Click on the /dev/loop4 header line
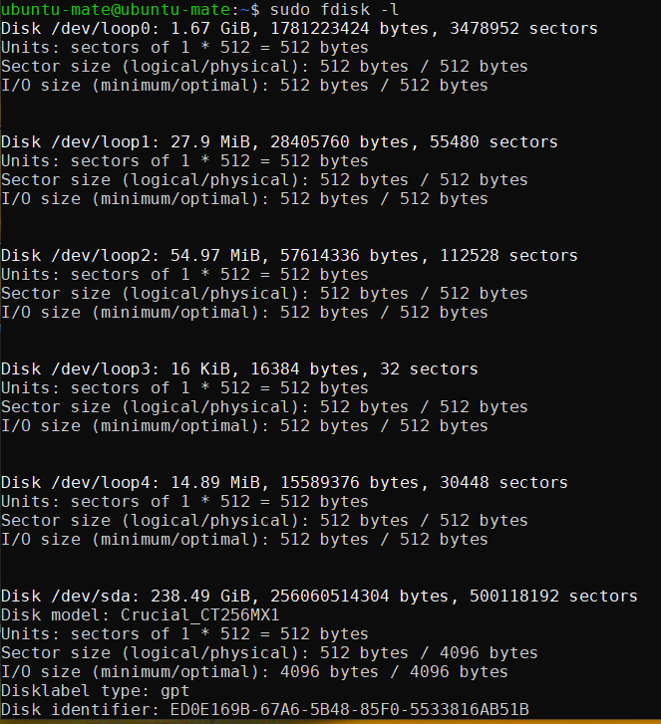 coord(284,483)
